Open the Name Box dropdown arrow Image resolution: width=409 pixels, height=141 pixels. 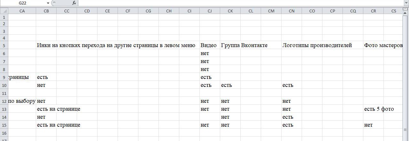click(x=48, y=3)
